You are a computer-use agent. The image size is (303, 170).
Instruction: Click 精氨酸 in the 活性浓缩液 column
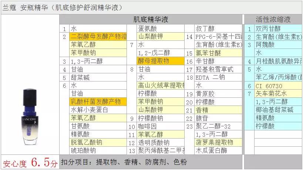[x=278, y=118]
